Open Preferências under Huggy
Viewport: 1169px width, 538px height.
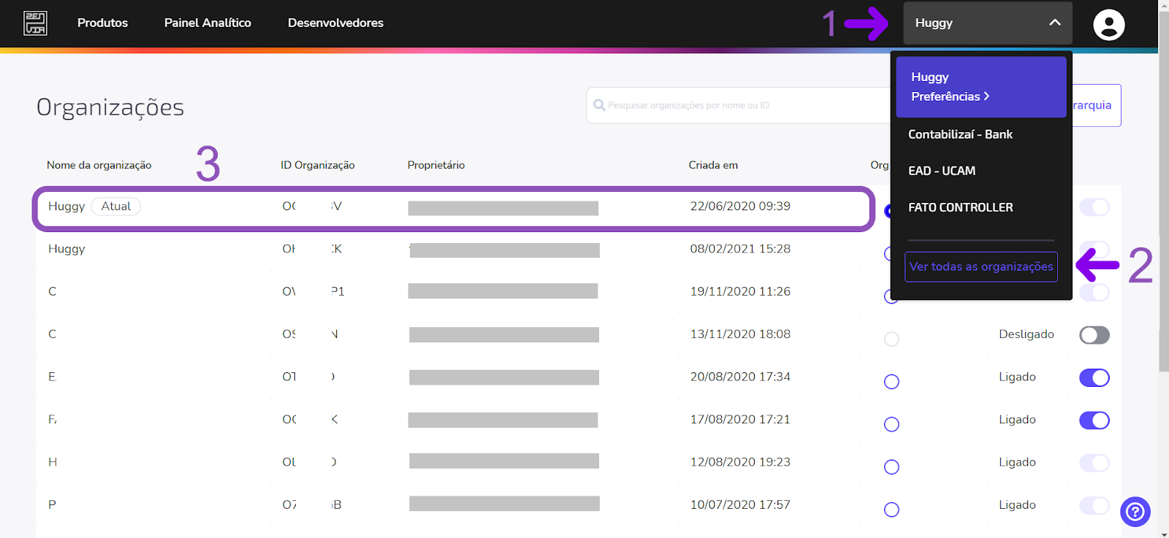pyautogui.click(x=951, y=96)
